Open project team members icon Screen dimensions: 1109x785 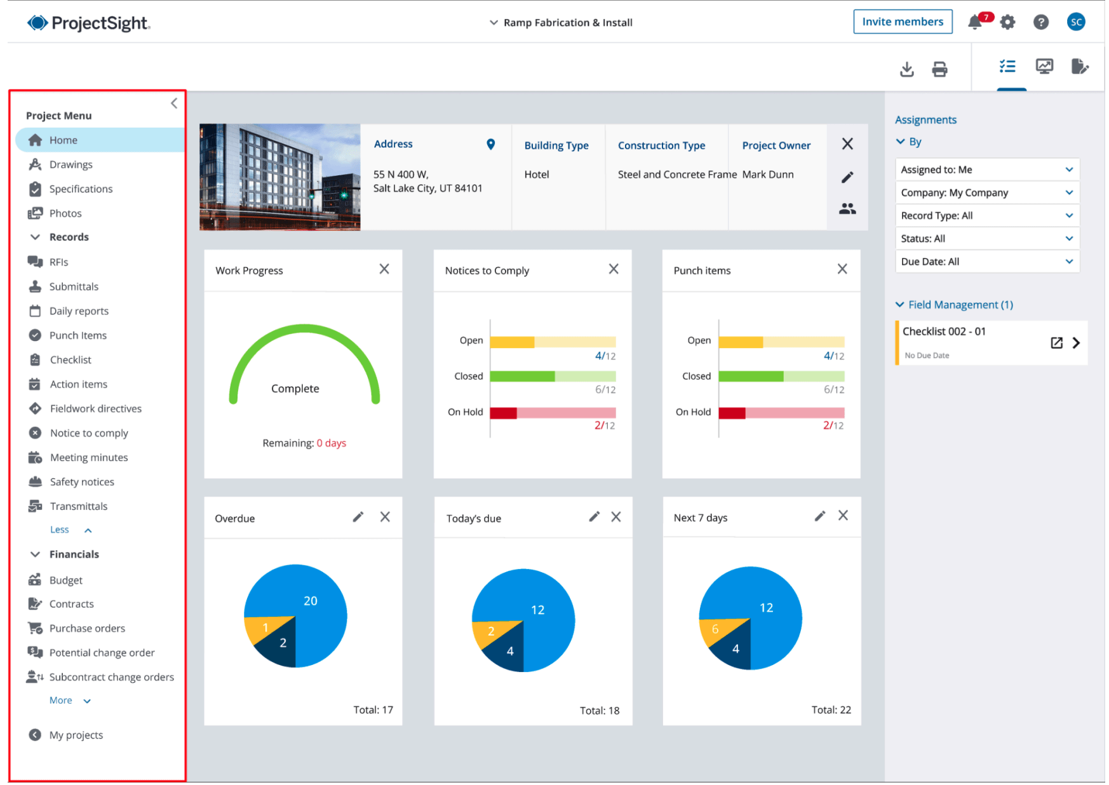pyautogui.click(x=847, y=208)
